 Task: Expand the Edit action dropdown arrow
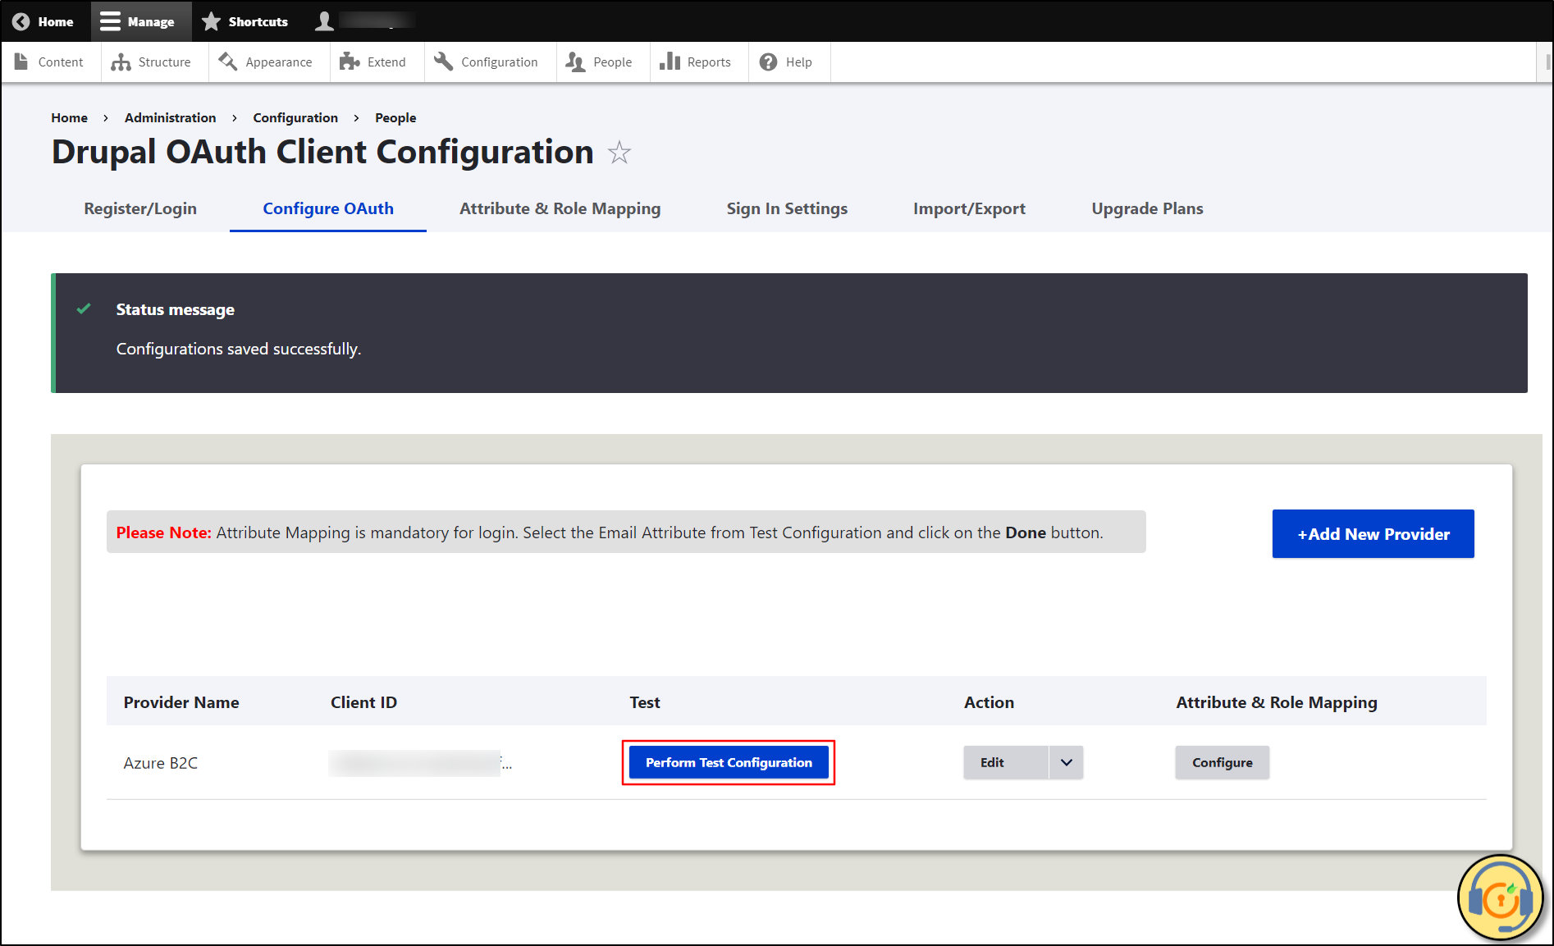click(1066, 762)
